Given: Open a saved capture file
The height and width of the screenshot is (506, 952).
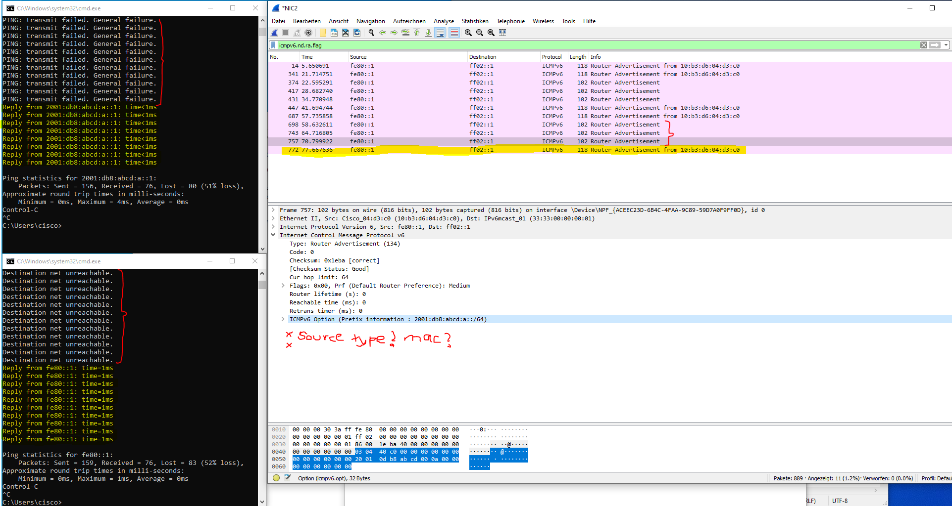Looking at the screenshot, I should coord(323,33).
